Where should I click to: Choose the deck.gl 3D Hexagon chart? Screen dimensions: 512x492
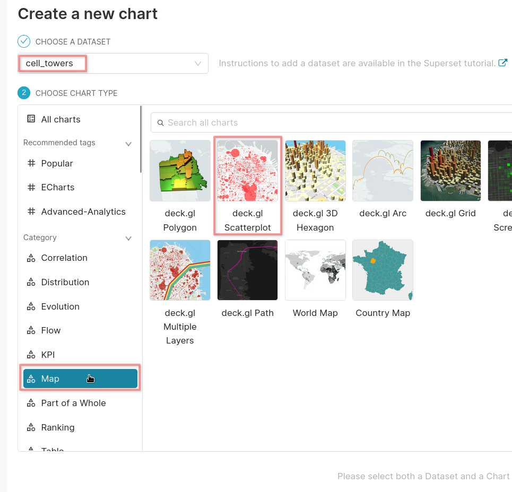315,170
